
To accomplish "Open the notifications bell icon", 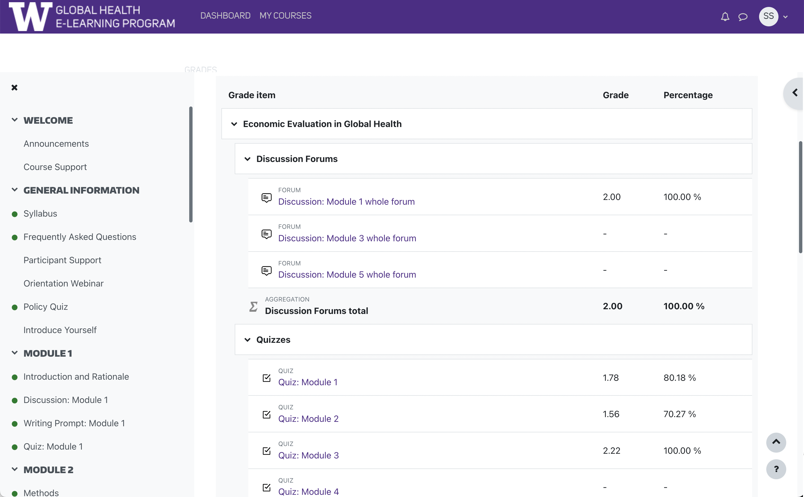I will coord(725,16).
